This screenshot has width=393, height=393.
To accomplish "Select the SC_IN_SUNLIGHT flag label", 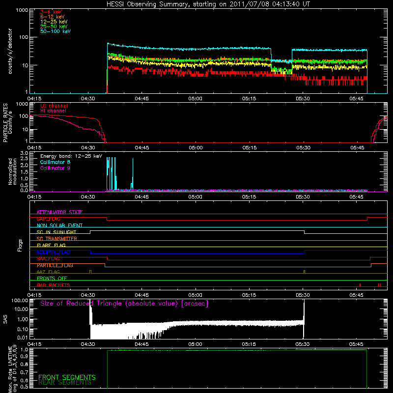I will [56, 232].
